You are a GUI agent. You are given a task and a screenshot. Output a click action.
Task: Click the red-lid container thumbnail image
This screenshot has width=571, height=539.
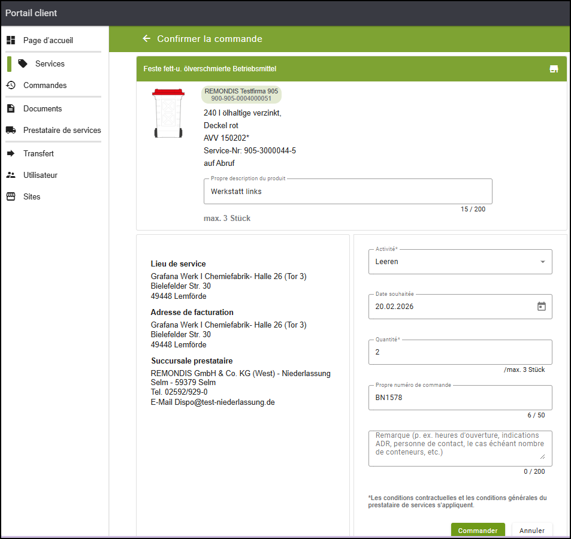click(168, 114)
